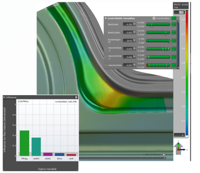Click the Max Failure color scale bar
The image size is (200, 173).
[187, 73]
